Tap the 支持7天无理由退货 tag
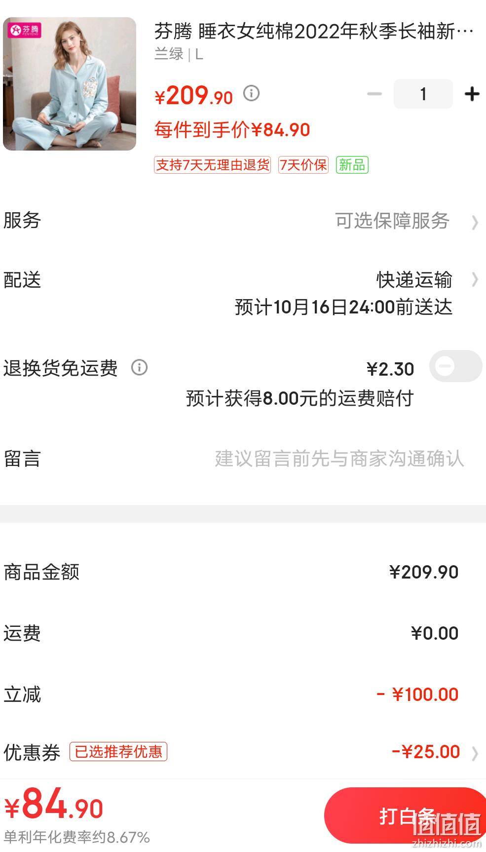This screenshot has height=852, width=486. point(212,165)
